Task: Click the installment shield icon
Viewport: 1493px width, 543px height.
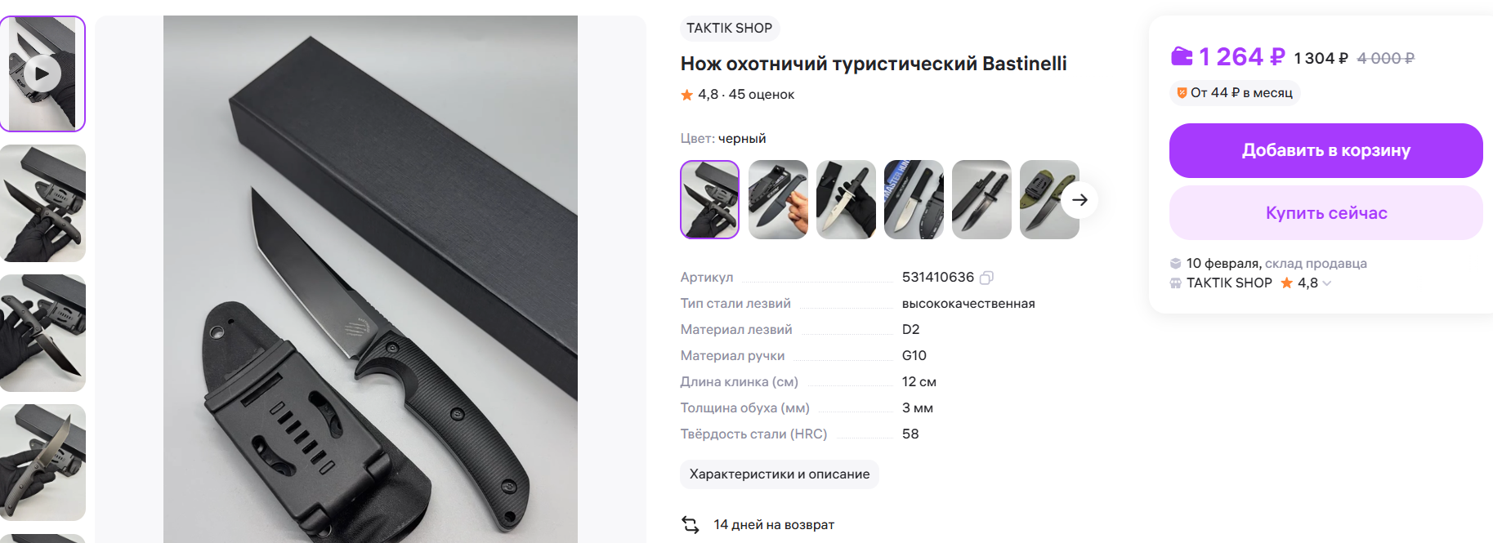Action: pyautogui.click(x=1182, y=93)
